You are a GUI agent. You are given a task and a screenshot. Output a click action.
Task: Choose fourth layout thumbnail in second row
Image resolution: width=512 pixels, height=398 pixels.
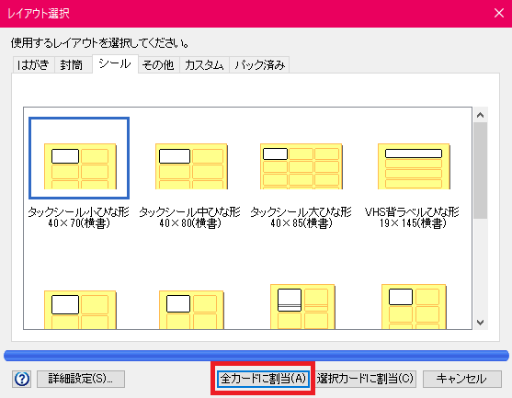(414, 307)
